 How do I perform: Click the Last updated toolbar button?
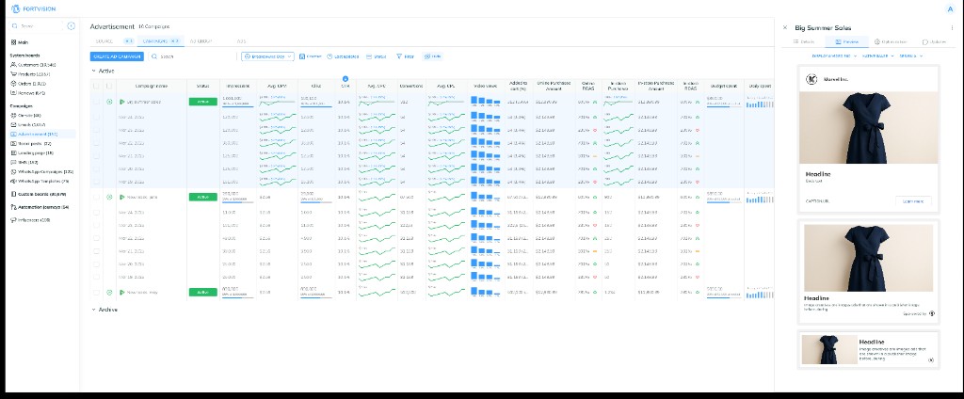point(343,56)
